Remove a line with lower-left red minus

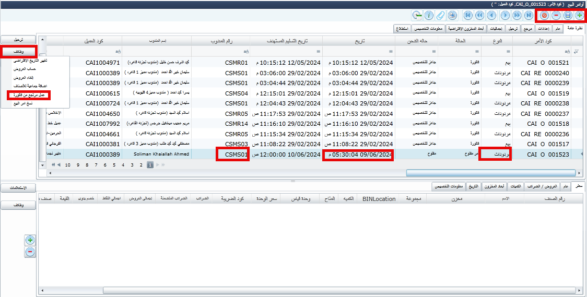30,252
